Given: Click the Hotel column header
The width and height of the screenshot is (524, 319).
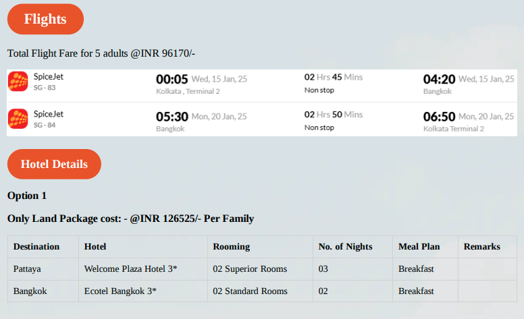Looking at the screenshot, I should [x=95, y=247].
